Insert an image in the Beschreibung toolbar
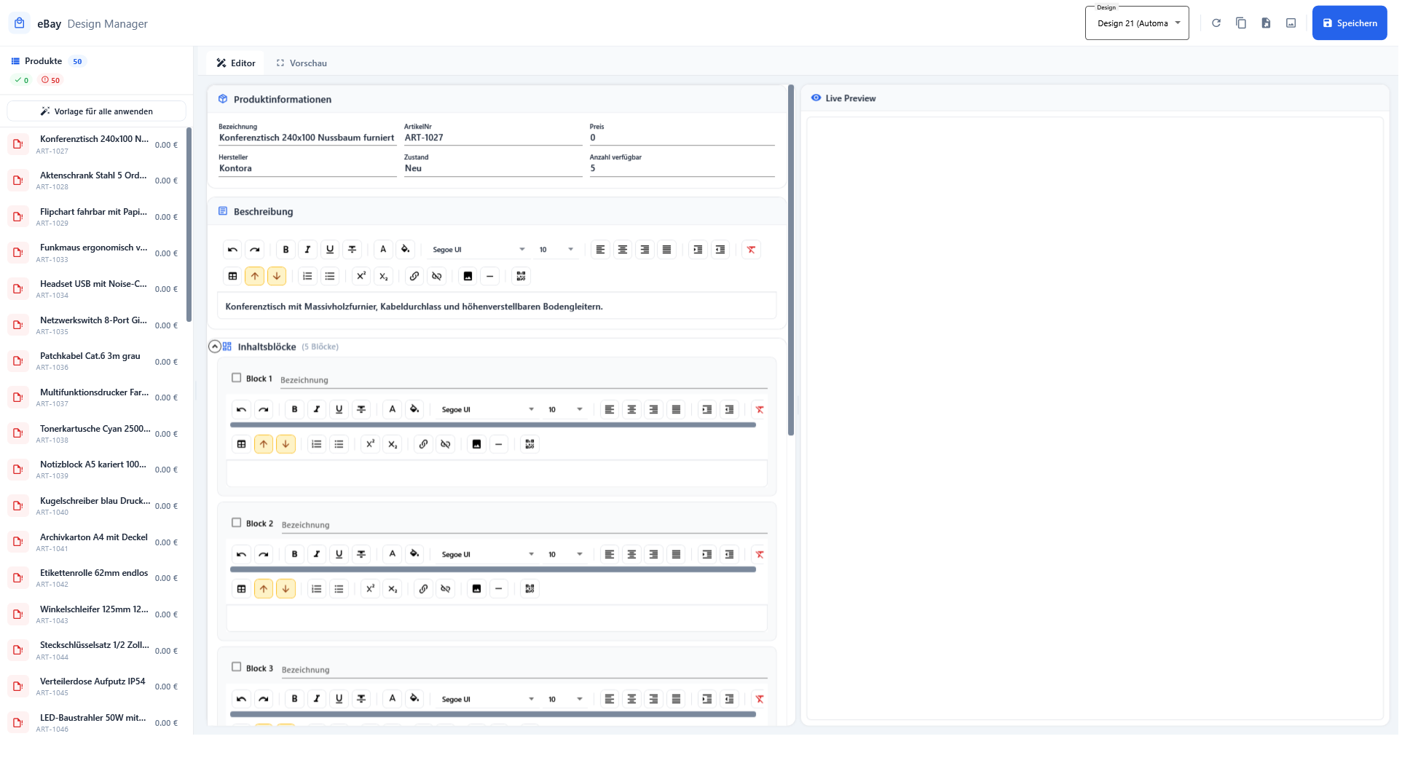 pyautogui.click(x=468, y=276)
